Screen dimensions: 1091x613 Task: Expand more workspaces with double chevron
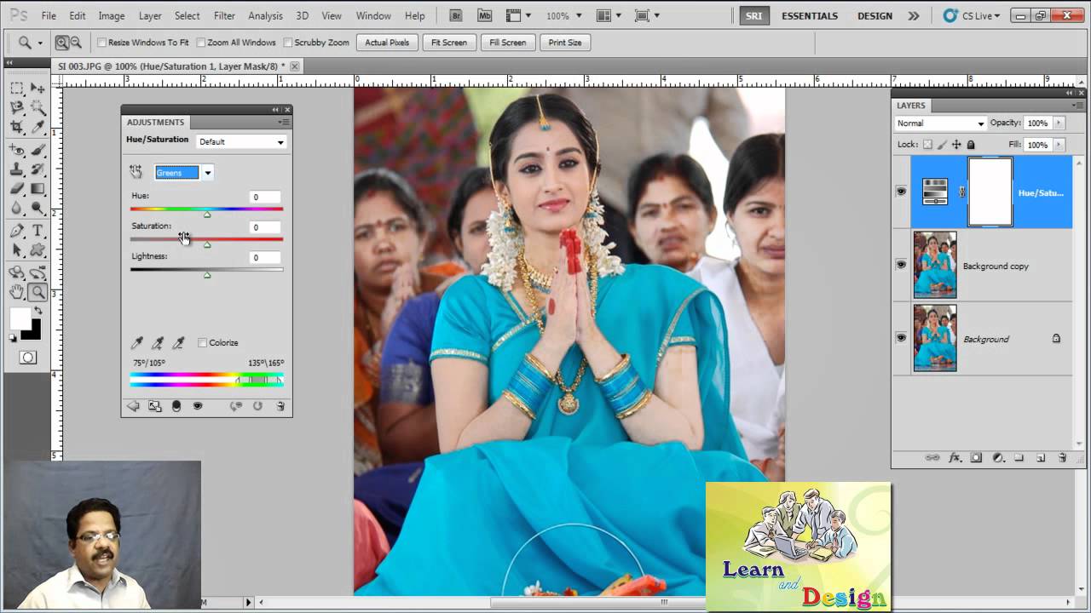pos(914,15)
